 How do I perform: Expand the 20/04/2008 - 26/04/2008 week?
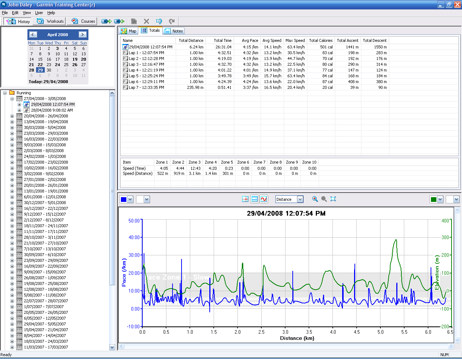coord(12,116)
